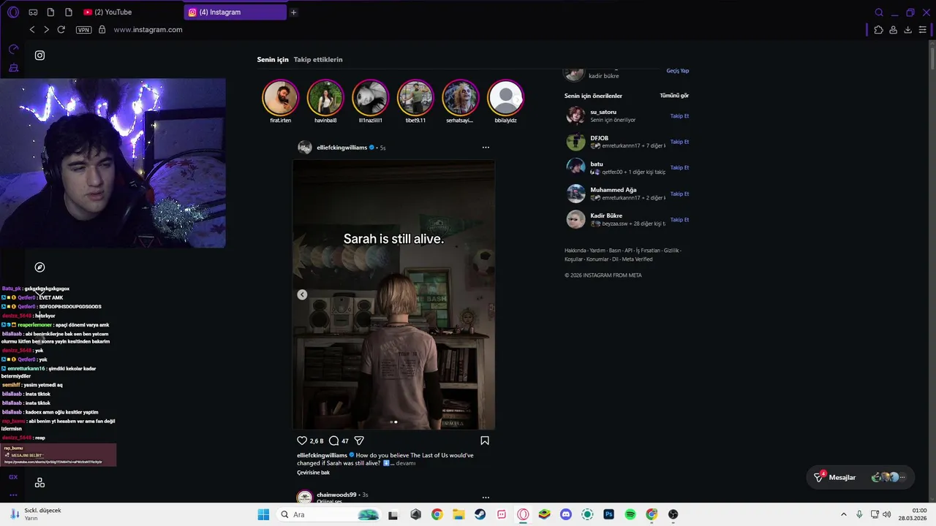The height and width of the screenshot is (526, 936).
Task: Follow su_satoru with 'Takip Et'
Action: point(679,116)
